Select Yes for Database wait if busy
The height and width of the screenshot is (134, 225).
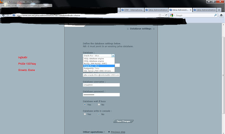85,105
